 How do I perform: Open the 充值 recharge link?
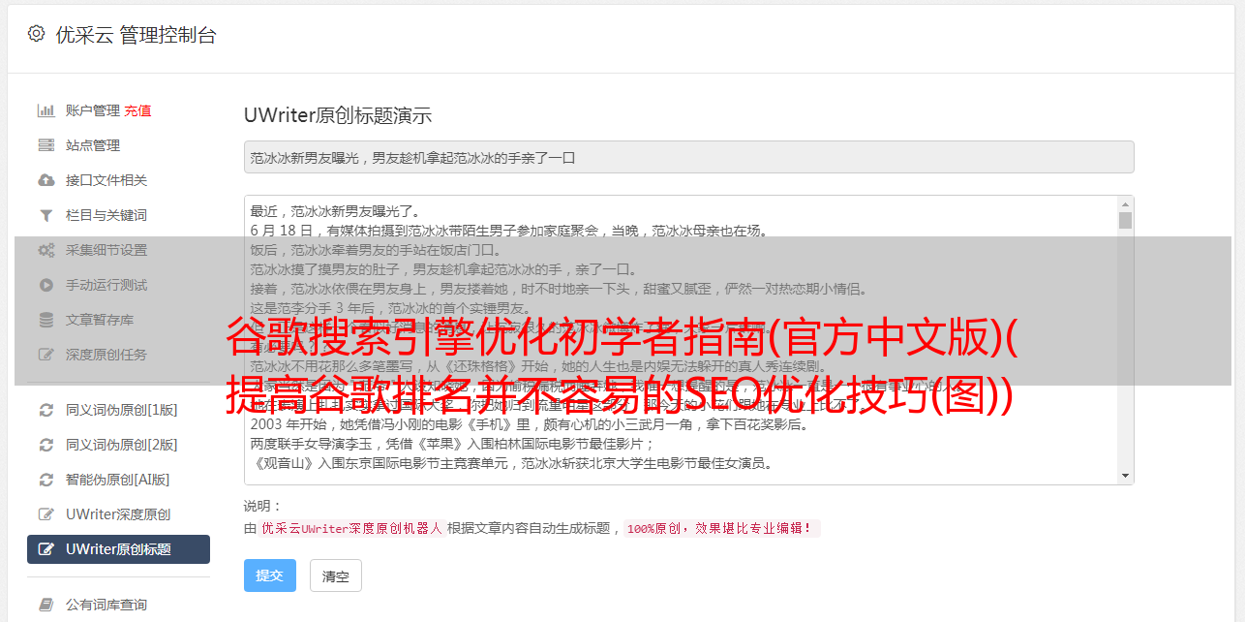click(137, 110)
